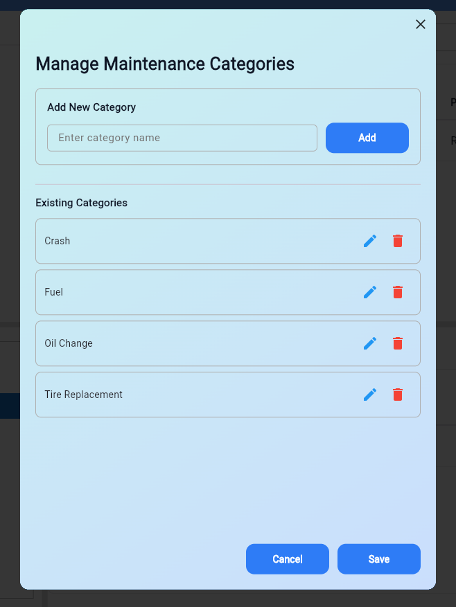Delete the Crash category
The width and height of the screenshot is (456, 607).
398,241
